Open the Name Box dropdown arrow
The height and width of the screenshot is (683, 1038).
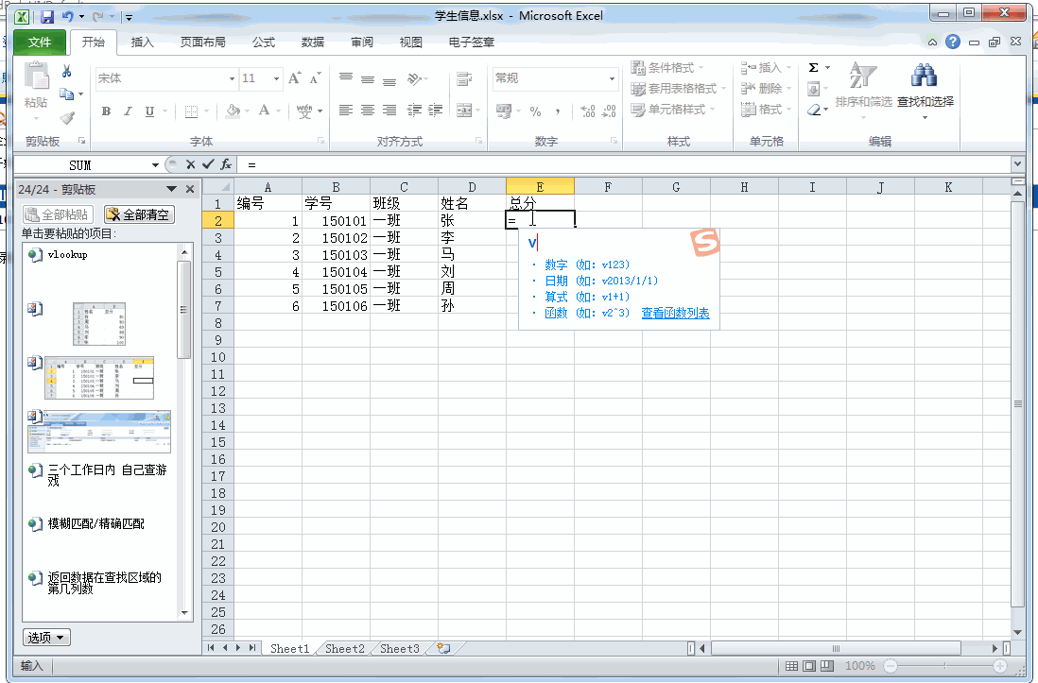pyautogui.click(x=155, y=164)
